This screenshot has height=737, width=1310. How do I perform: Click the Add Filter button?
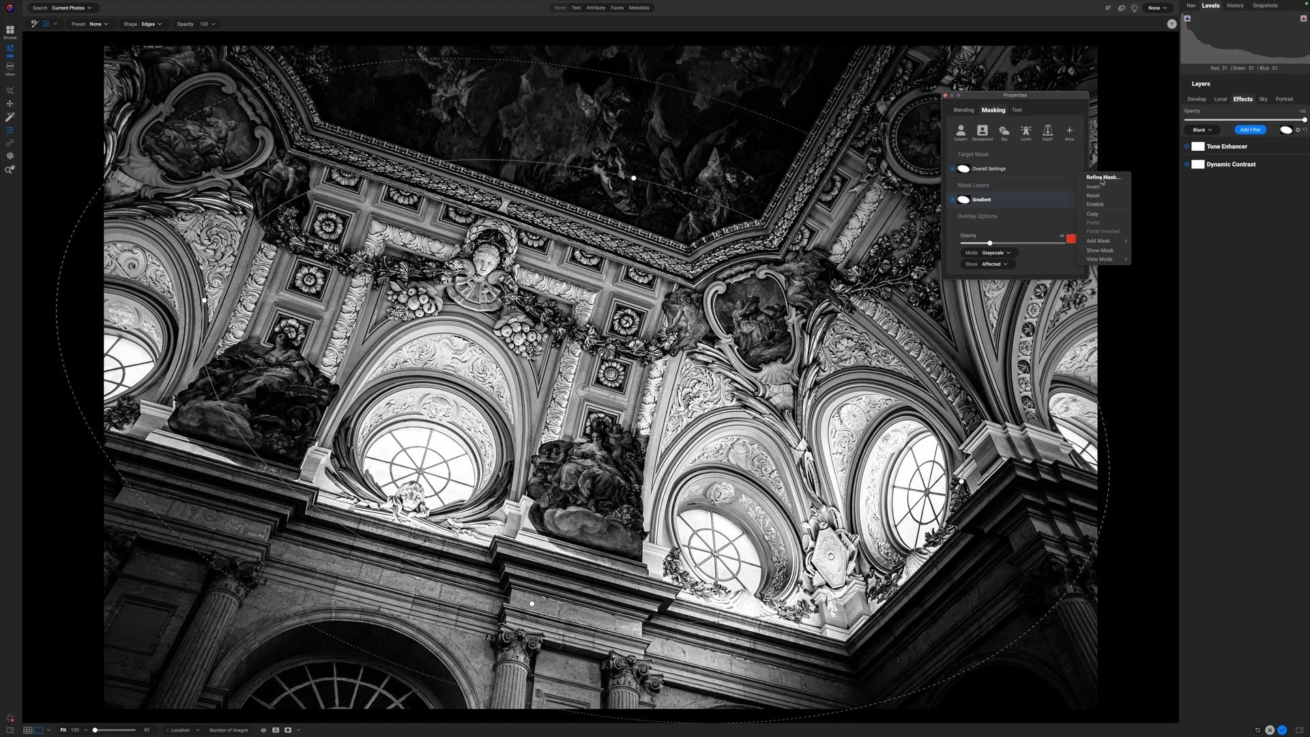tap(1251, 130)
